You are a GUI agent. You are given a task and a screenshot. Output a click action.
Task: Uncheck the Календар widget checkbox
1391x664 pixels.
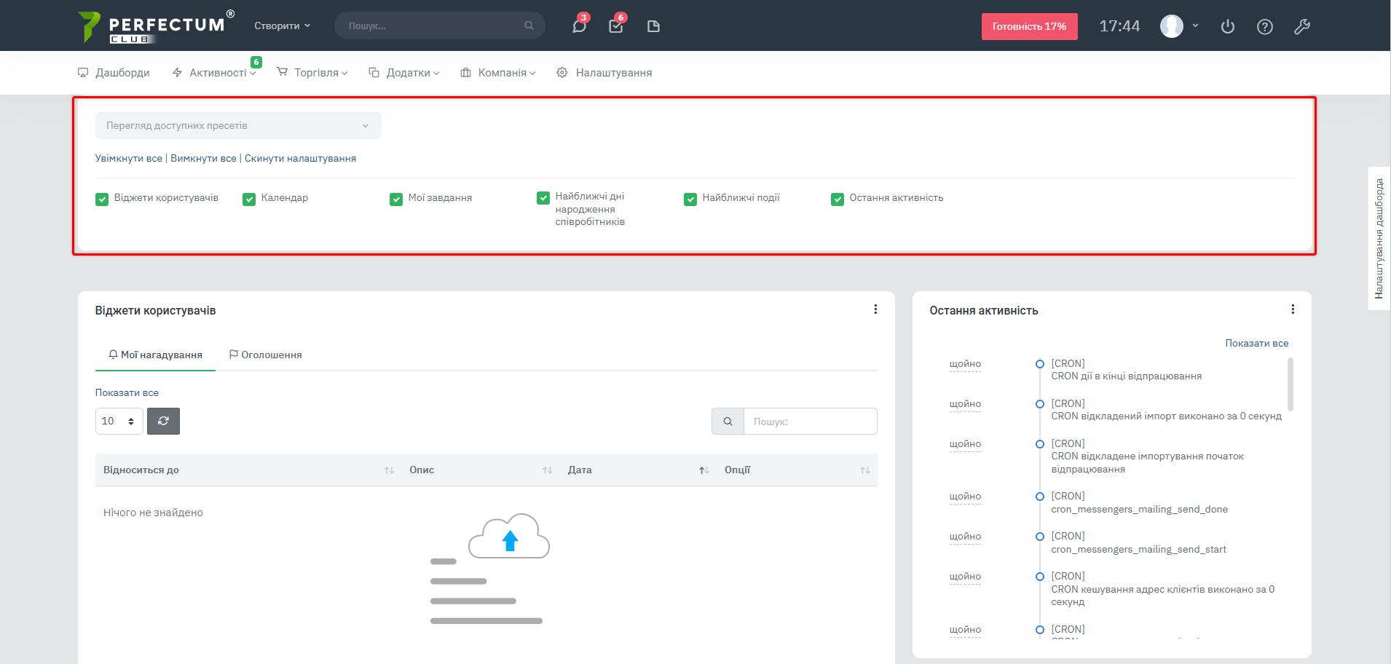249,199
